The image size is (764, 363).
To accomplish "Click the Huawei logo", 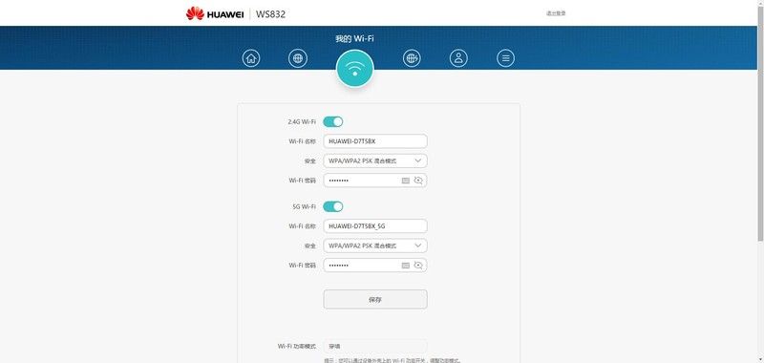I will point(215,13).
